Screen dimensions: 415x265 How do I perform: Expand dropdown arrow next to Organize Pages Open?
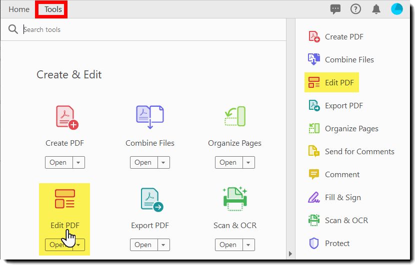point(248,163)
